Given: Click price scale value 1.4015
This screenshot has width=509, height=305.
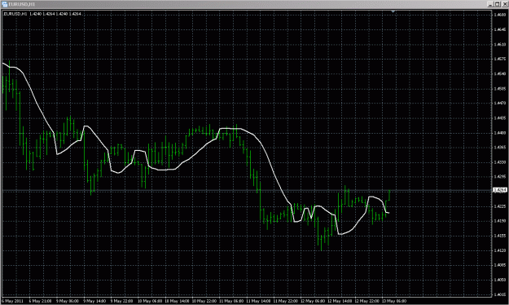Looking at the screenshot, I should point(499,294).
